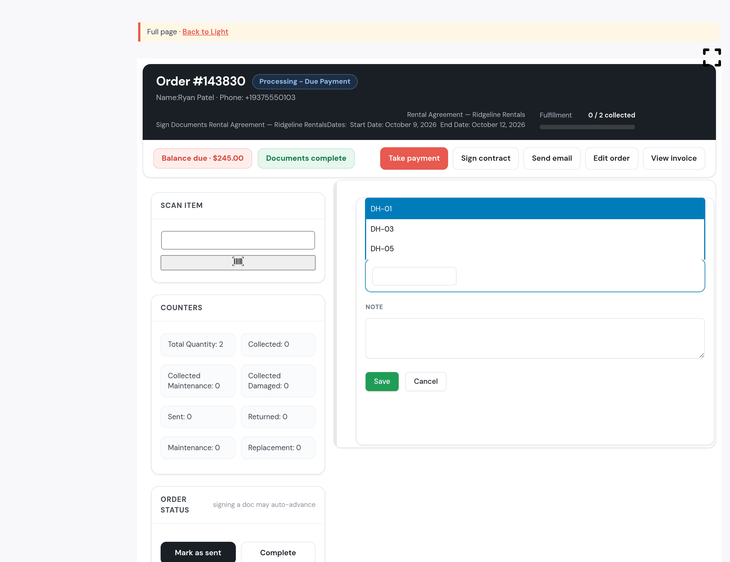
Task: Click into the Note textarea
Action: 535,338
